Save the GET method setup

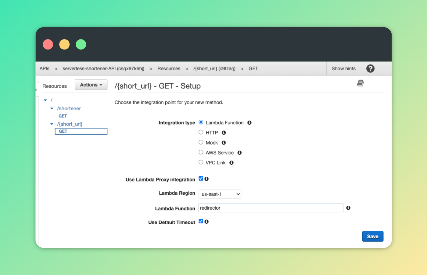pyautogui.click(x=372, y=236)
